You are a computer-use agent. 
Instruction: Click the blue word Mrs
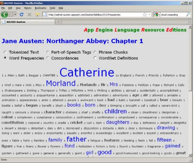click(x=114, y=84)
